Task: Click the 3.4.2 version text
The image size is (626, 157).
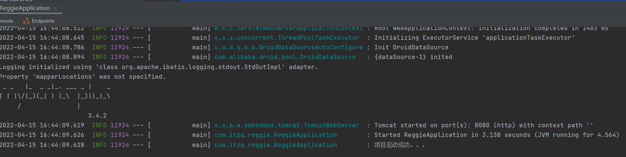Action: [x=97, y=115]
